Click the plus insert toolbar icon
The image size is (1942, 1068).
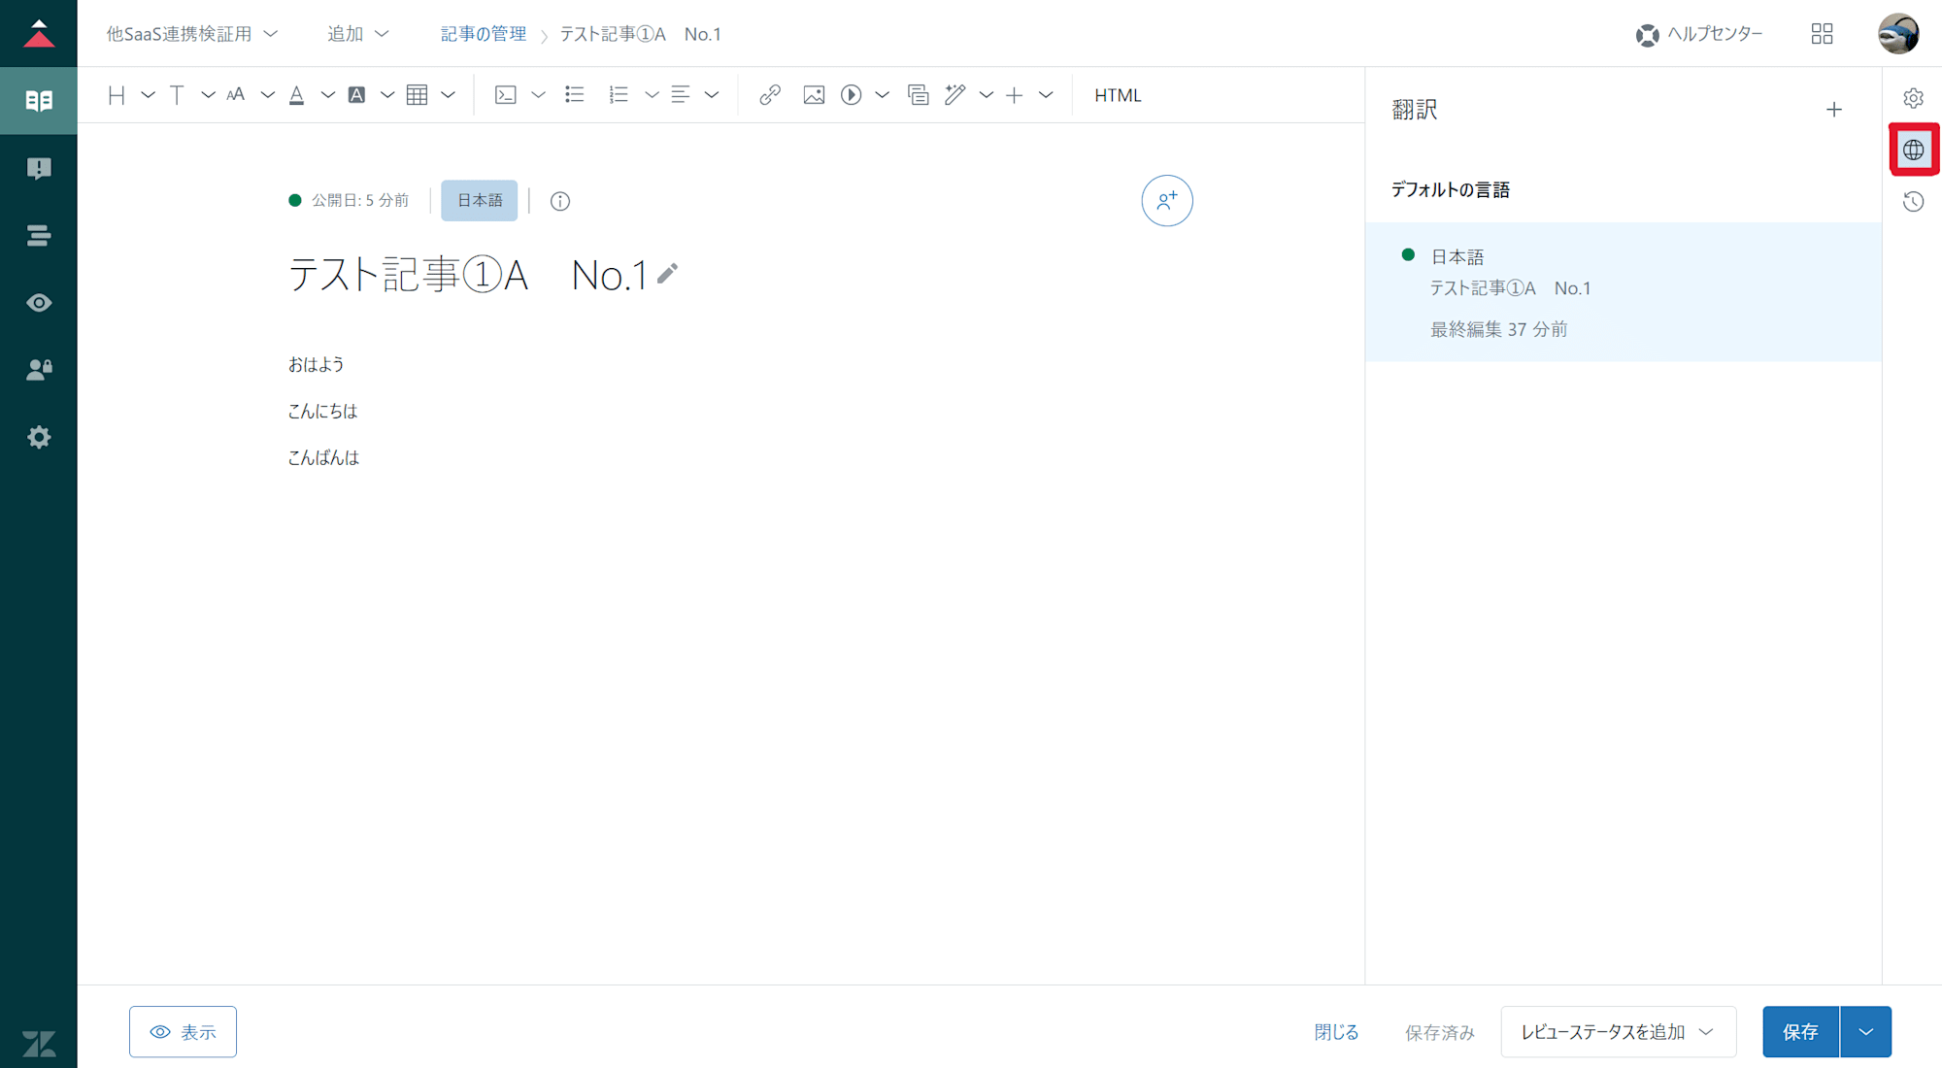point(1015,95)
